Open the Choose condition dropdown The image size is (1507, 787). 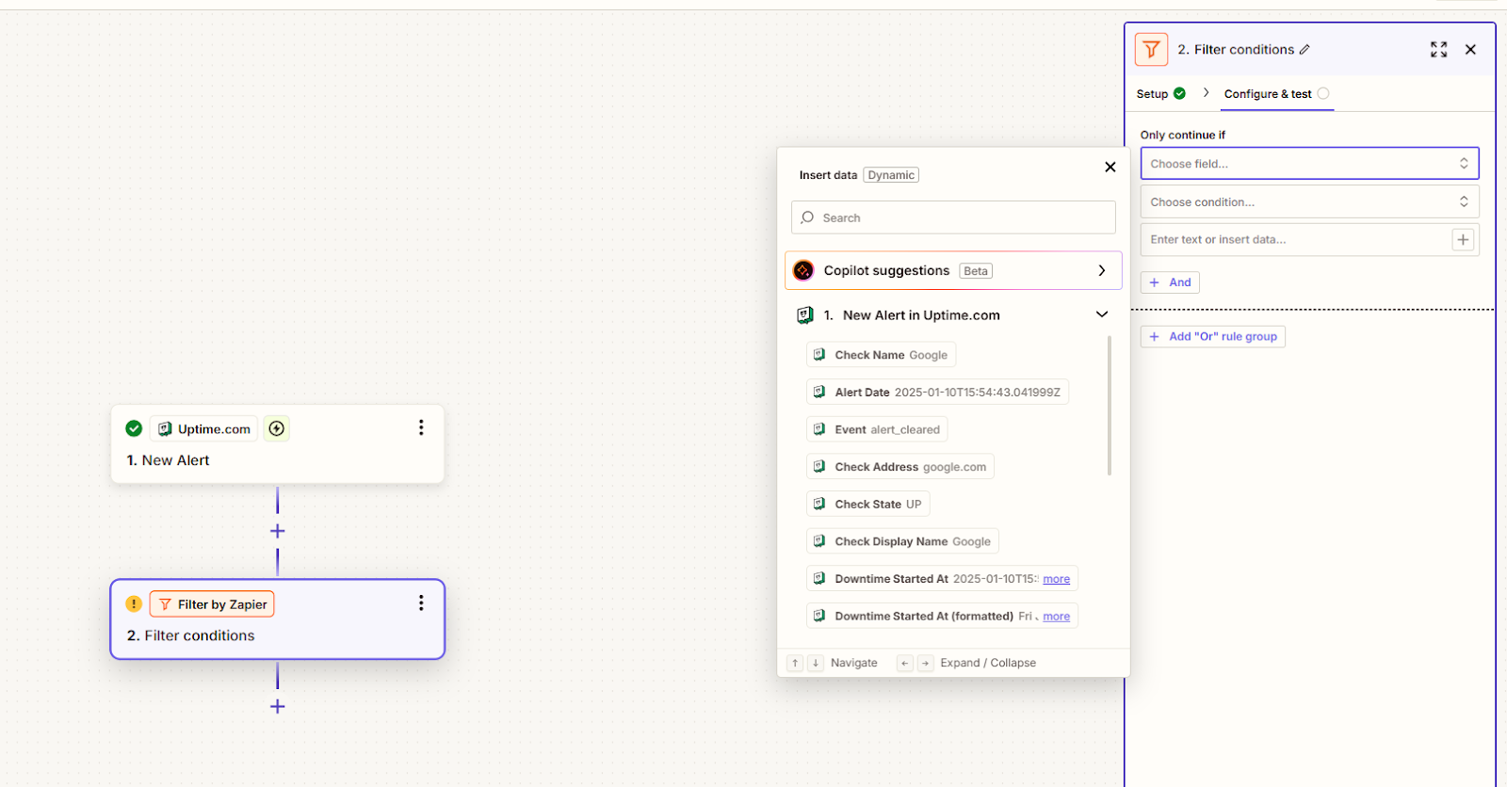[1309, 201]
